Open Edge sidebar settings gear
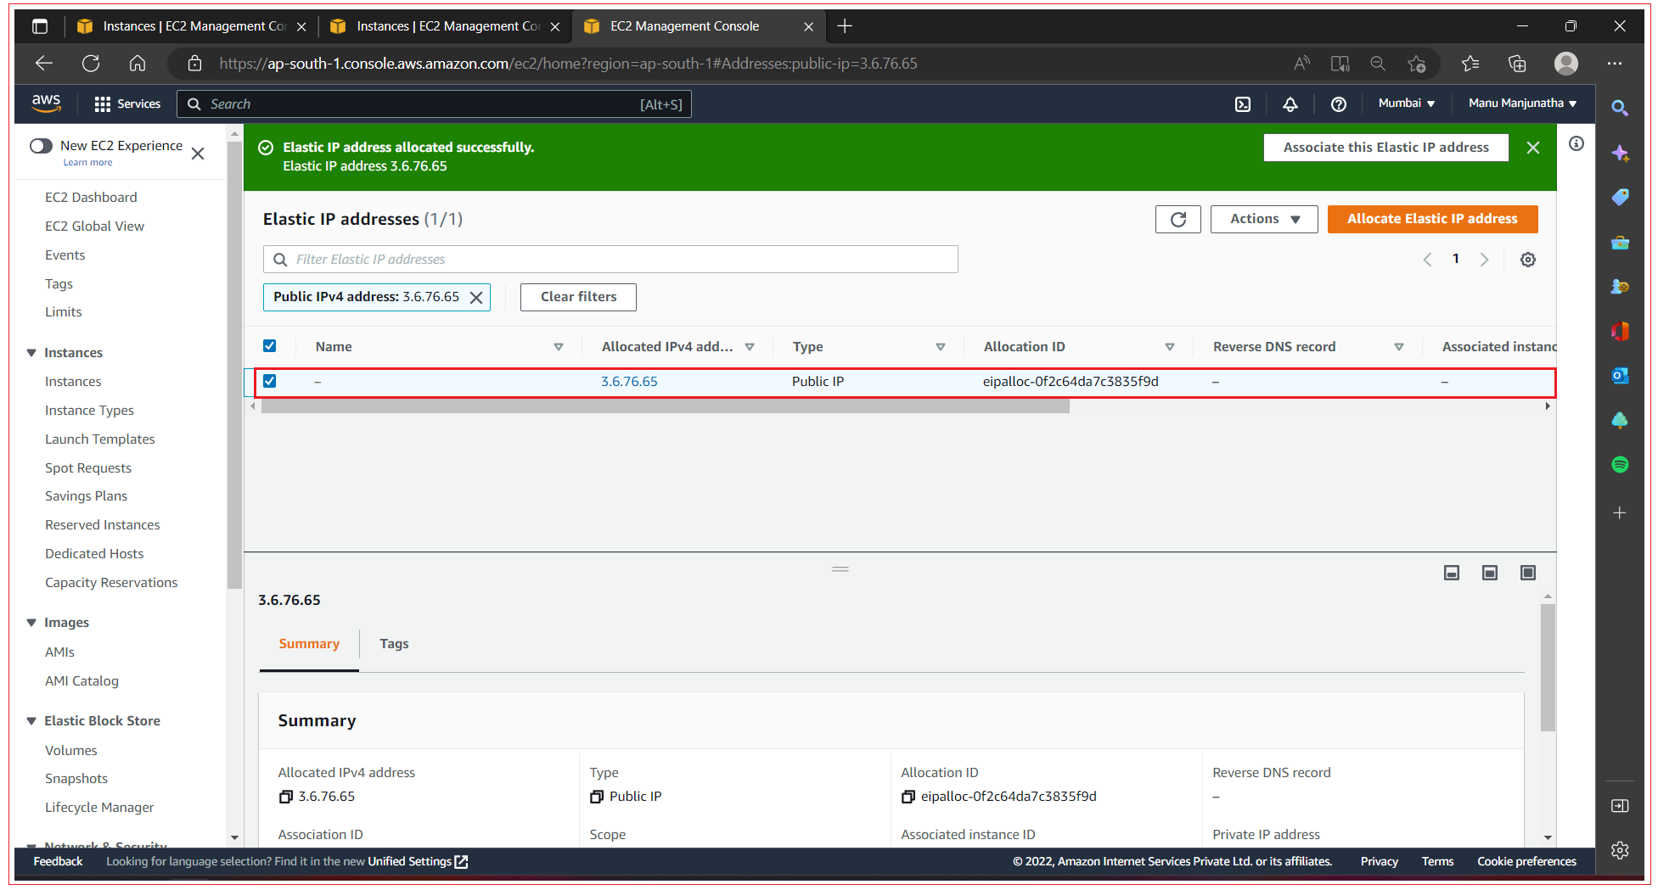This screenshot has width=1658, height=890. (x=1620, y=850)
